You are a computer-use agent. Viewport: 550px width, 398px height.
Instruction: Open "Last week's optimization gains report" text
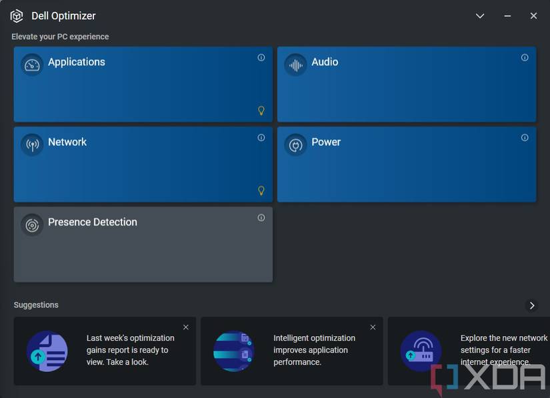(x=130, y=349)
